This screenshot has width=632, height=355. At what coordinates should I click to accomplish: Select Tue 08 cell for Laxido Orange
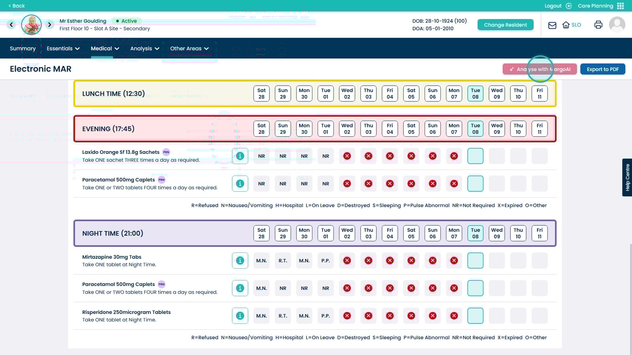point(475,156)
